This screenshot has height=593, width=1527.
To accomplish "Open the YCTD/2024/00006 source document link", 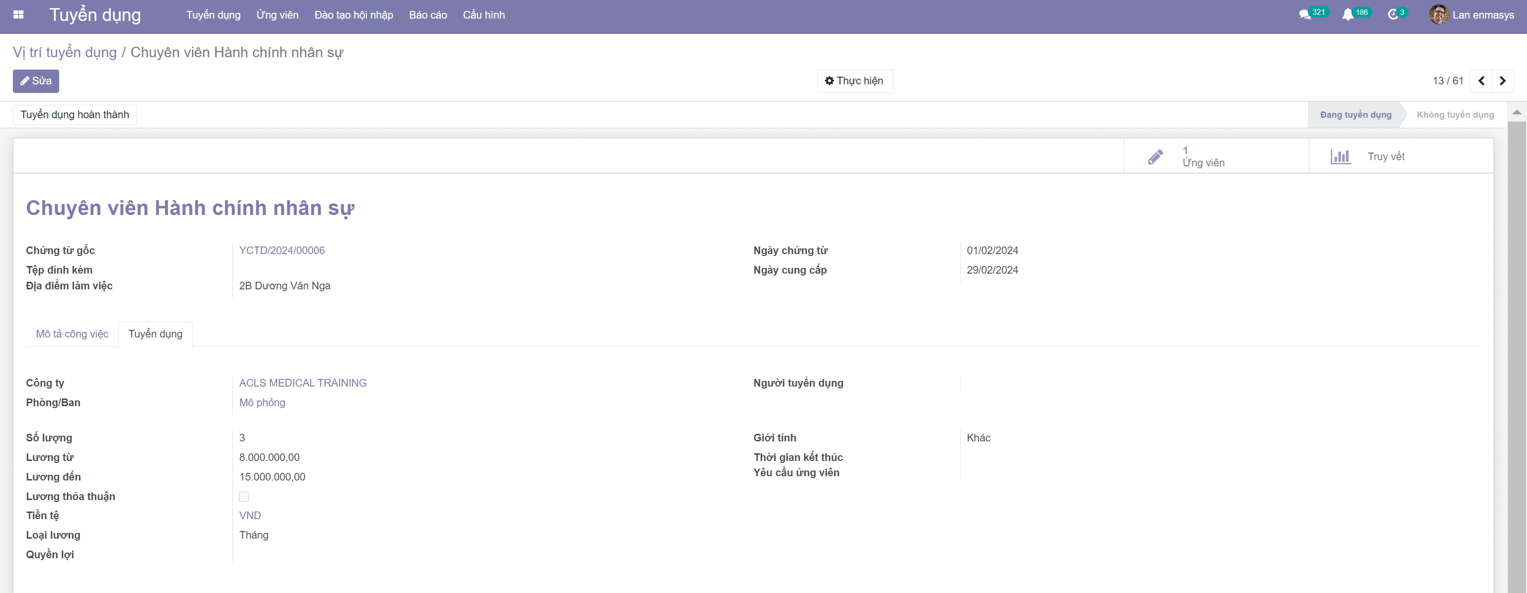I will point(282,251).
